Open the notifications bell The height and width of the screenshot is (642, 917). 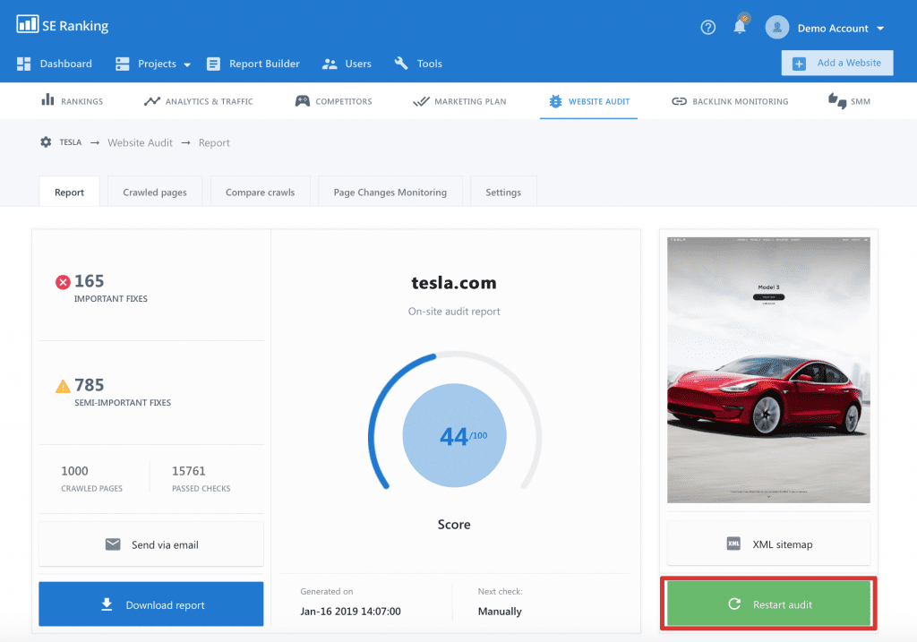point(739,27)
